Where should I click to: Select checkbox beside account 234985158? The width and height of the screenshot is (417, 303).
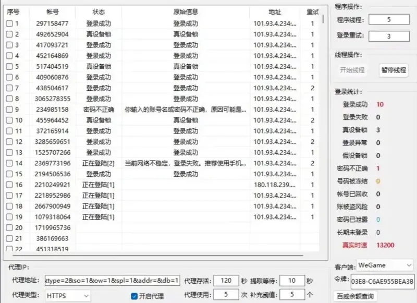(x=9, y=110)
